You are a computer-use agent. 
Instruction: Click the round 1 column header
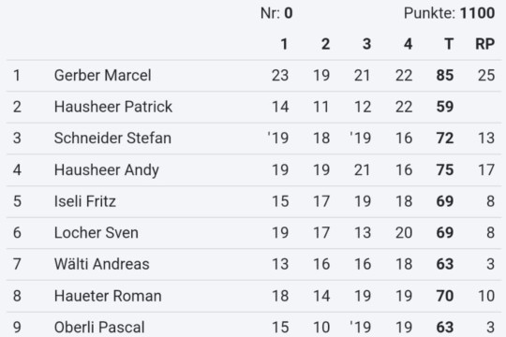[x=284, y=44]
